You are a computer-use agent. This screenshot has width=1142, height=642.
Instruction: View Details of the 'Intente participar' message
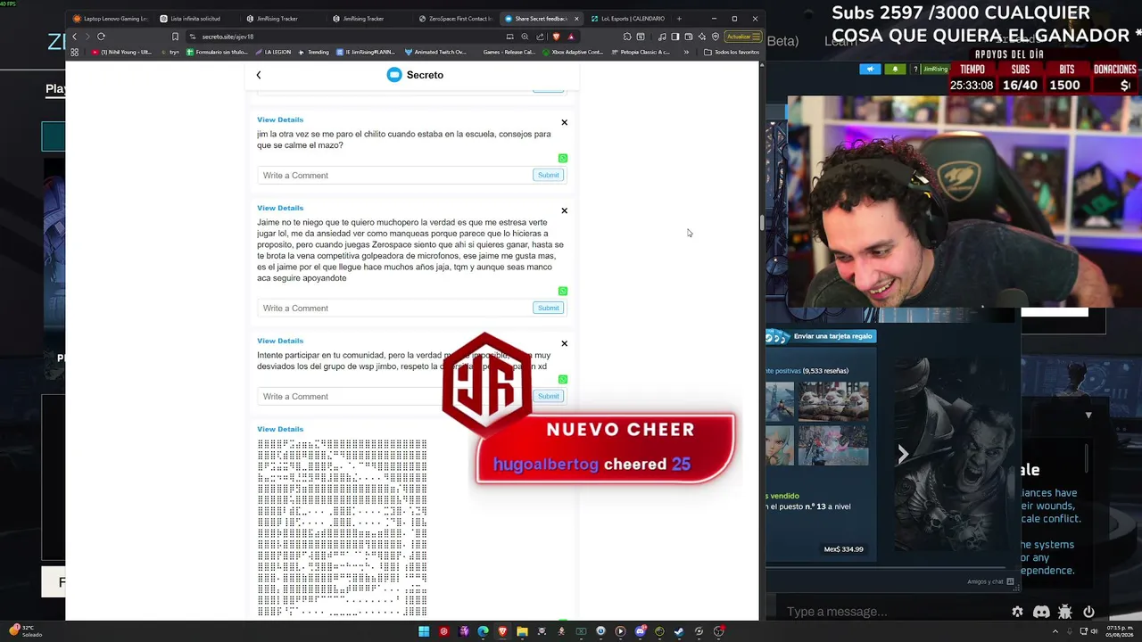(280, 341)
